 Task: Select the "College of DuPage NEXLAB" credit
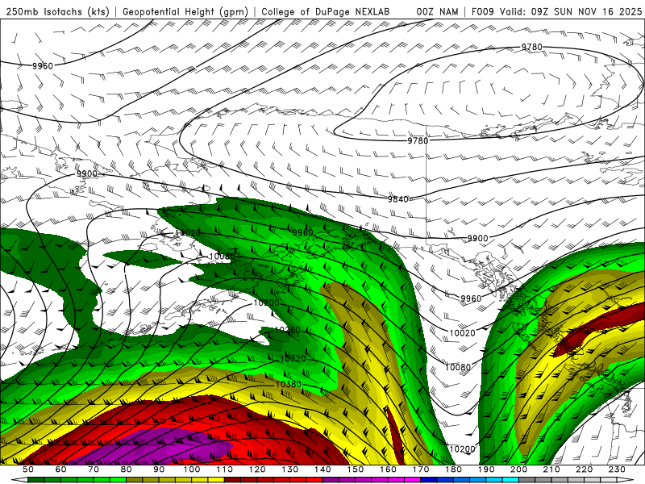tap(326, 12)
